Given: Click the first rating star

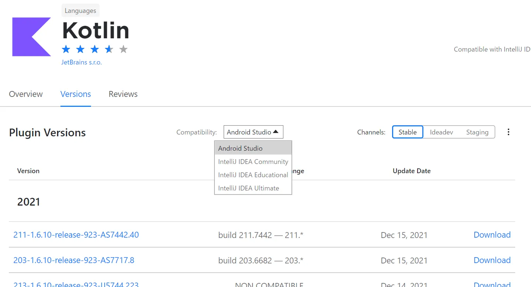Looking at the screenshot, I should click(66, 49).
